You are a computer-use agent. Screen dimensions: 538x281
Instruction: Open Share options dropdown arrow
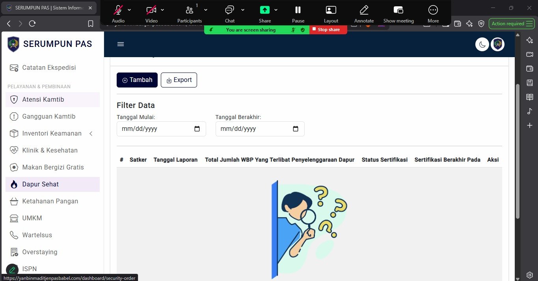(276, 10)
